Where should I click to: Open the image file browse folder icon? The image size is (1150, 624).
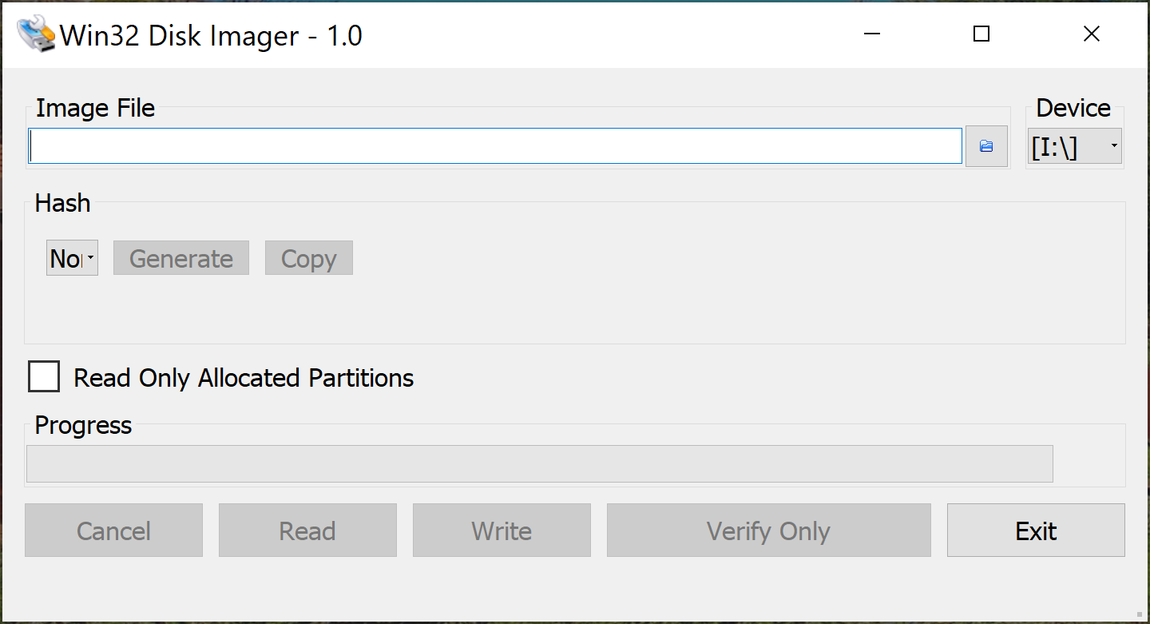(986, 146)
